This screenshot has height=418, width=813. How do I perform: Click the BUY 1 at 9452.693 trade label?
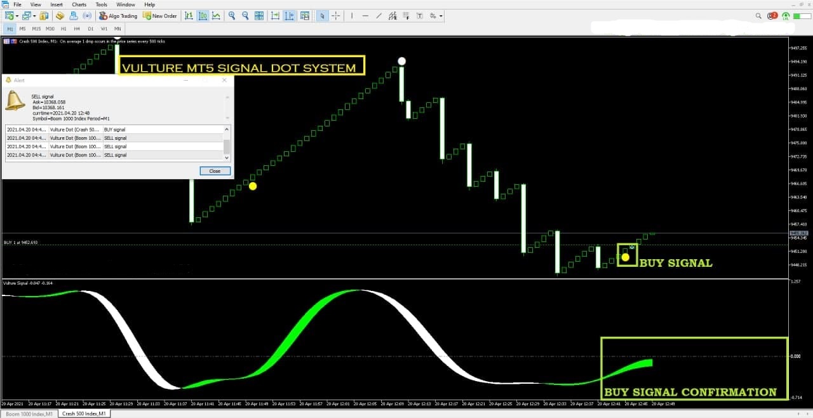(20, 243)
